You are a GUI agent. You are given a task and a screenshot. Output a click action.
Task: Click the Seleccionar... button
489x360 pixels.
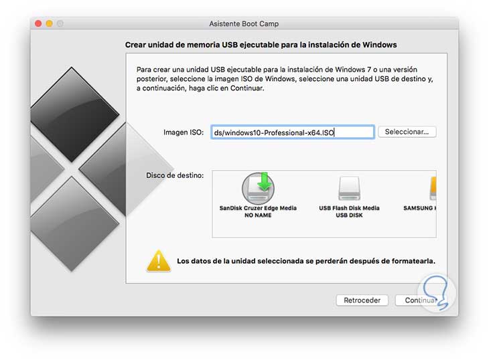point(407,132)
